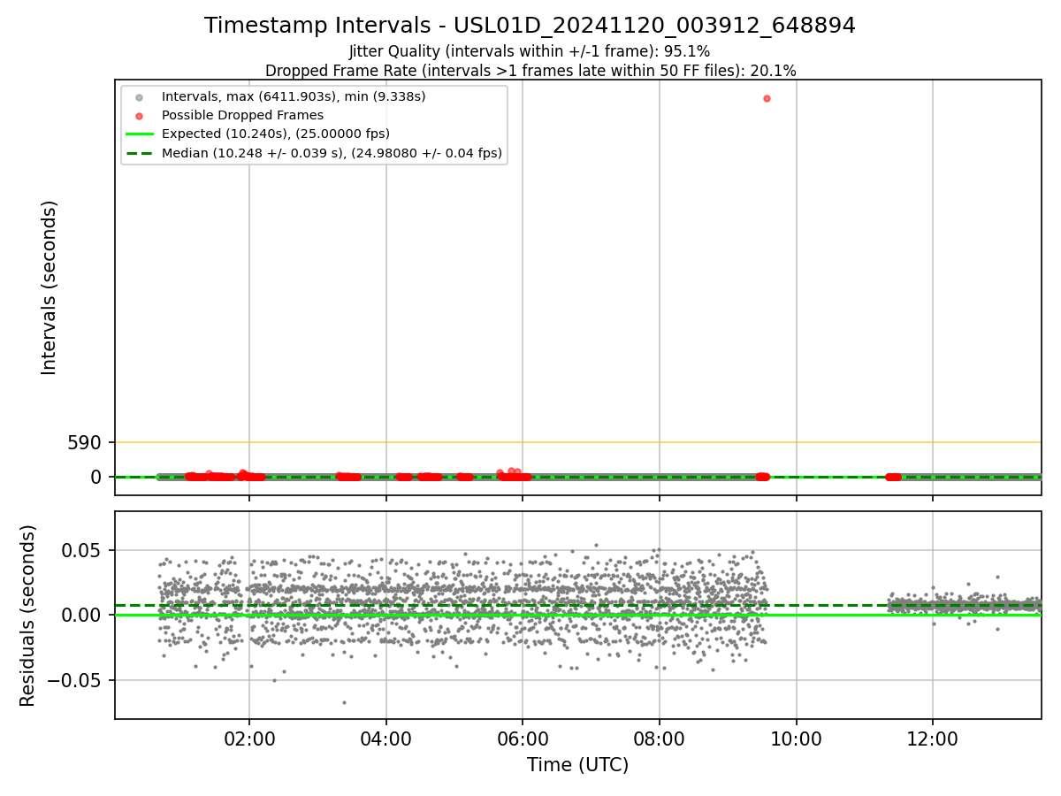Click legend entry 'Possible Dropped Frames'
The image size is (1061, 796).
242,115
